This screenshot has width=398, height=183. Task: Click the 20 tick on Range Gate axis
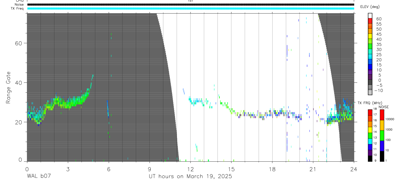pos(19,122)
